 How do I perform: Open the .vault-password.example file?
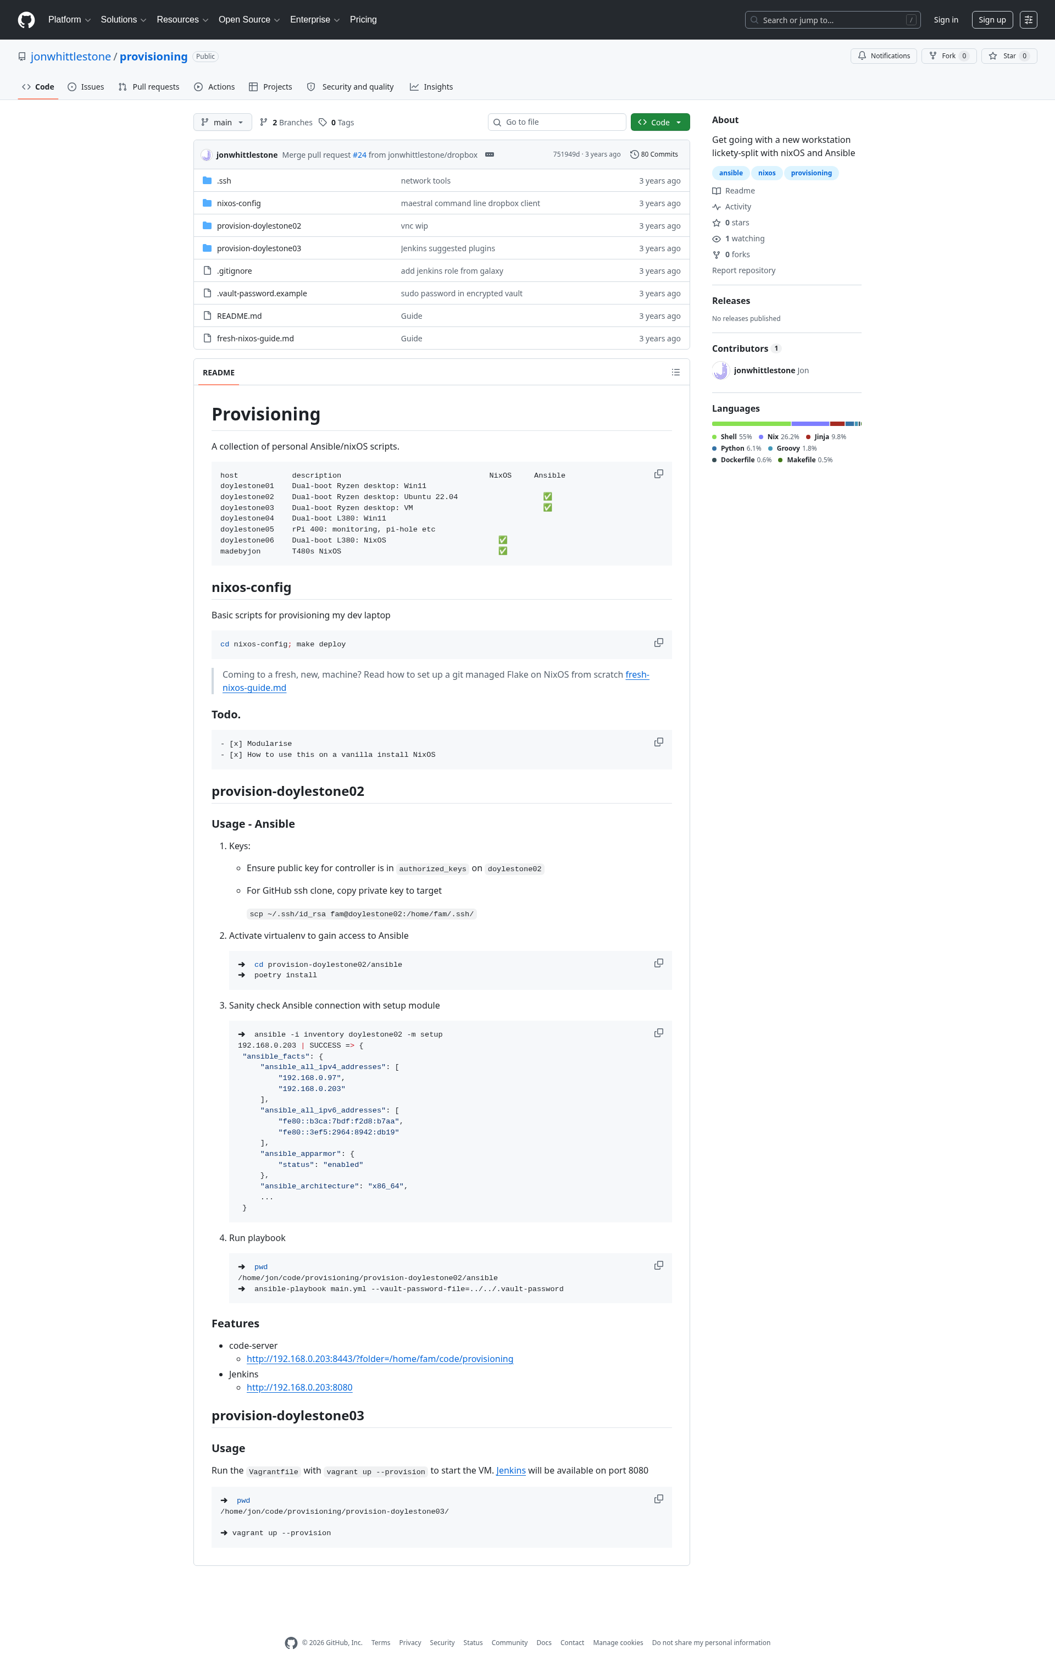point(262,294)
